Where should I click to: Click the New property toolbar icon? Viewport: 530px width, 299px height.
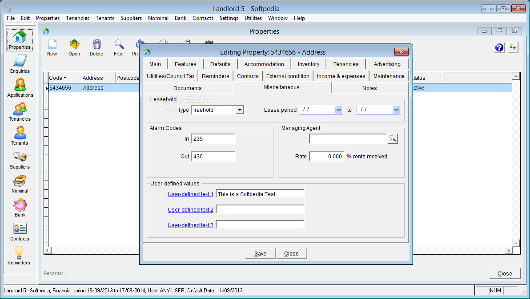tap(52, 47)
